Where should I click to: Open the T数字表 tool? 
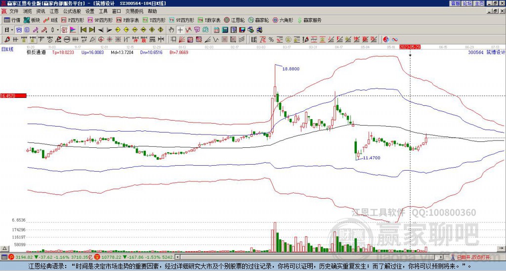[x=209, y=20]
